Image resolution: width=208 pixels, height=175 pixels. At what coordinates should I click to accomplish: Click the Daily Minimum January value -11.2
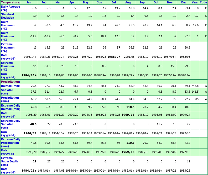[x=33, y=36]
